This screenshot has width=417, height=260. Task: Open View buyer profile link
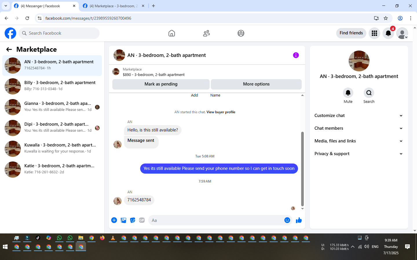(x=221, y=112)
